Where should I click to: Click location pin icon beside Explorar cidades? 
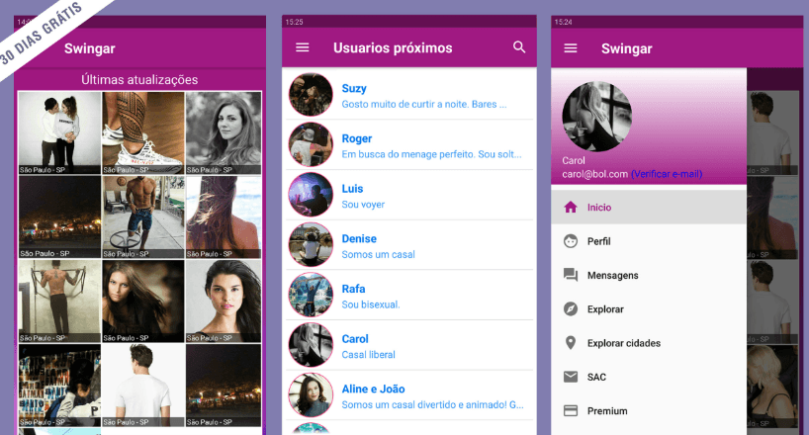570,343
